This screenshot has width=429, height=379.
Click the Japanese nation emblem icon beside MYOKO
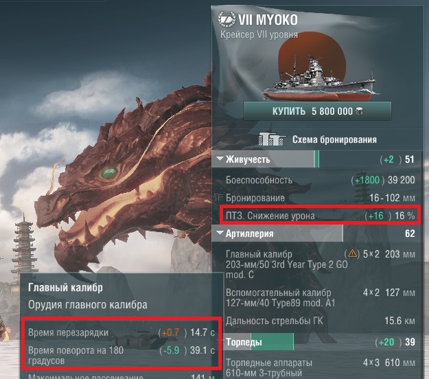click(x=227, y=19)
